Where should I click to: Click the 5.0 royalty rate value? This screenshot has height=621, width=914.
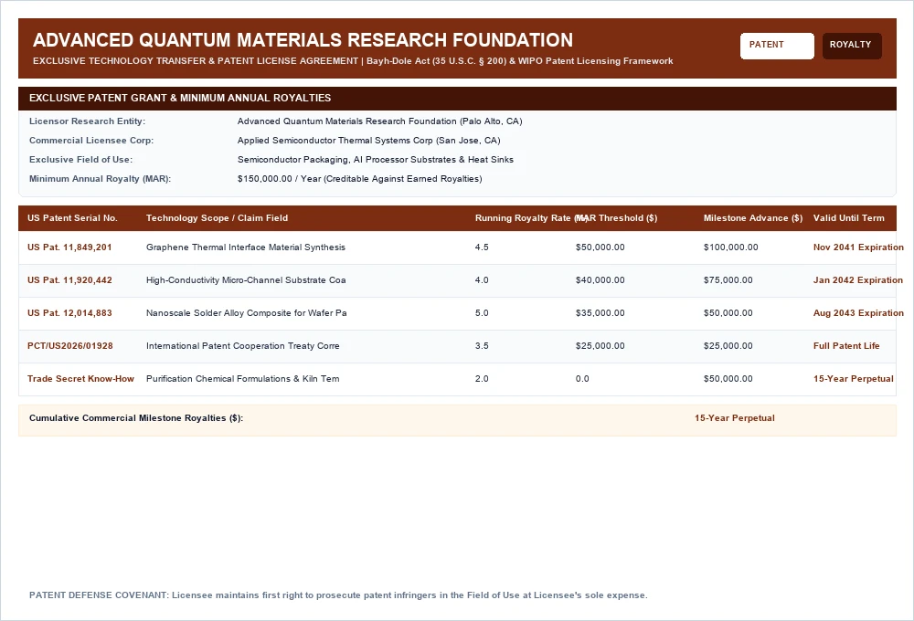tap(482, 313)
